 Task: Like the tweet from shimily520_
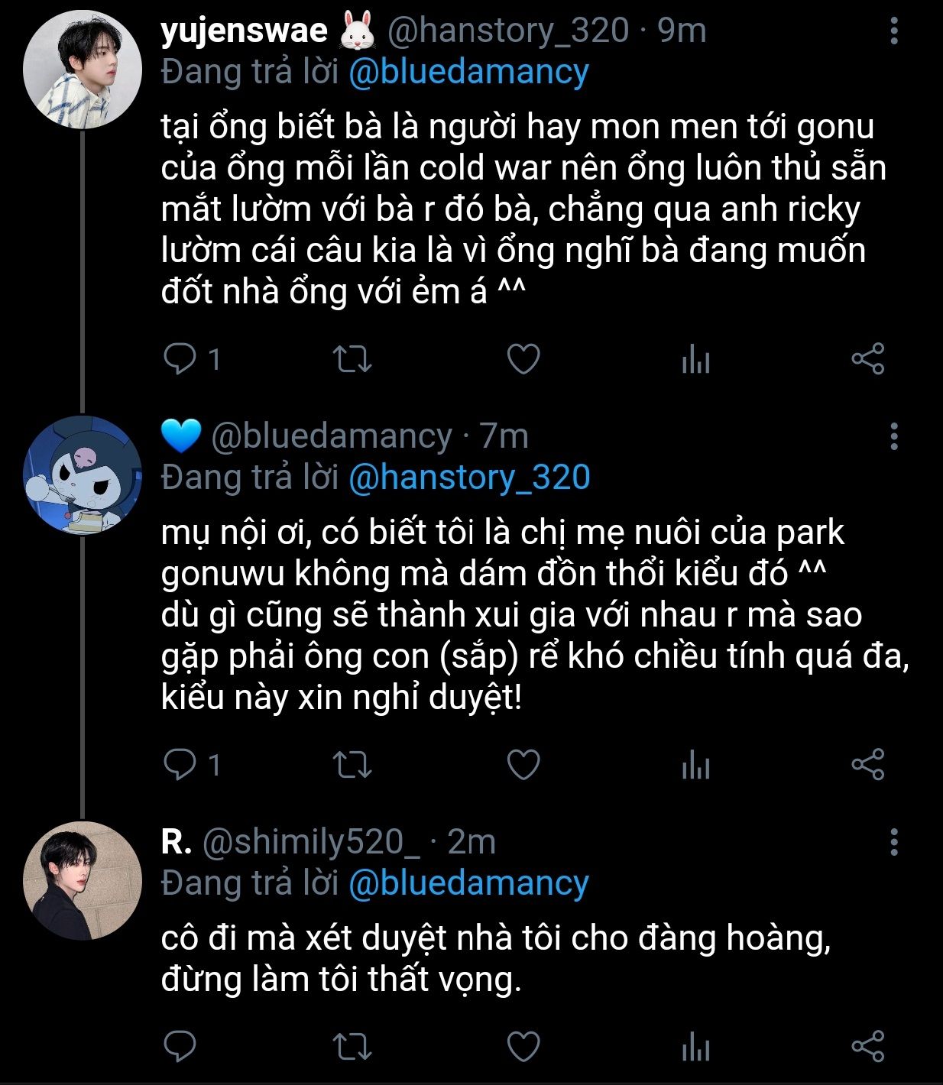point(524,1047)
